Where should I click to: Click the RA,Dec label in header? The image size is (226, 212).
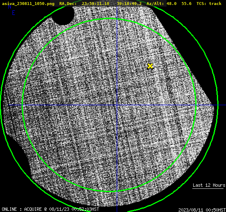click(x=68, y=3)
